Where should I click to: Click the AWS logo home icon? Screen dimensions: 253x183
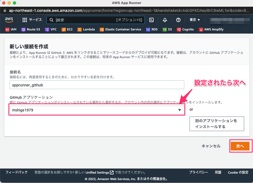tap(9, 20)
